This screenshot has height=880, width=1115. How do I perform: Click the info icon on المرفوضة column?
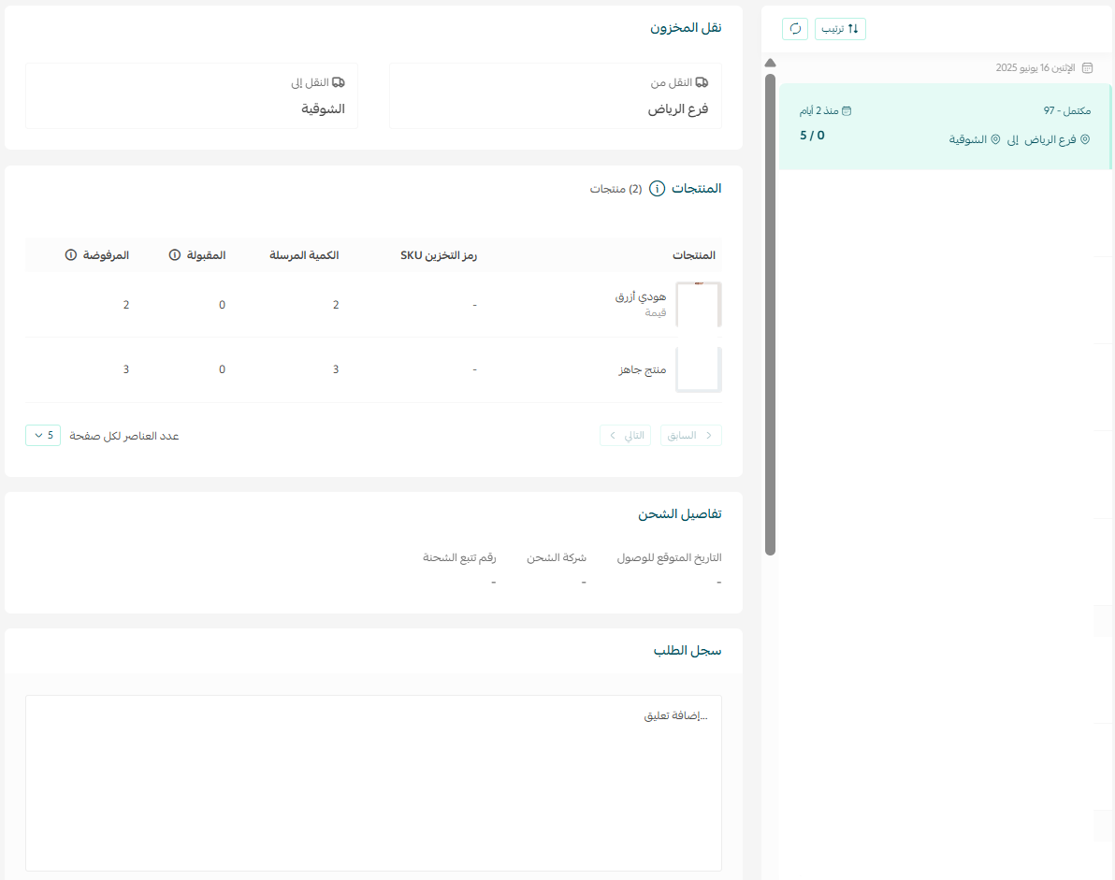click(x=71, y=255)
